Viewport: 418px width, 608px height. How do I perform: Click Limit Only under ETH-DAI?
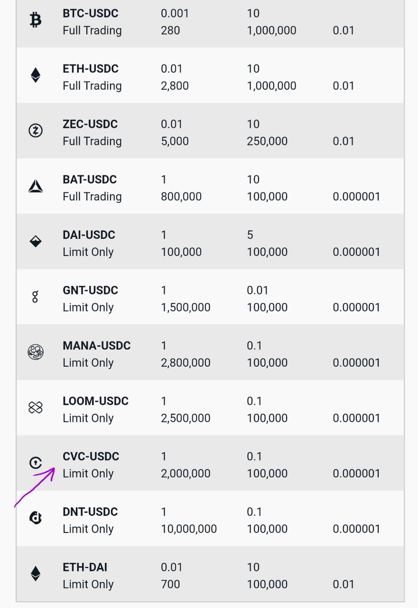88,585
